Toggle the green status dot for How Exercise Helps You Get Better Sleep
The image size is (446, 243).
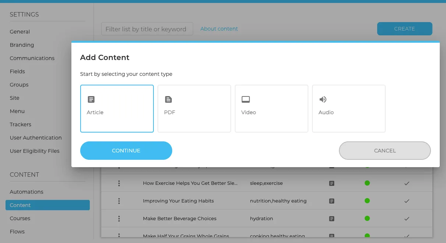[367, 183]
